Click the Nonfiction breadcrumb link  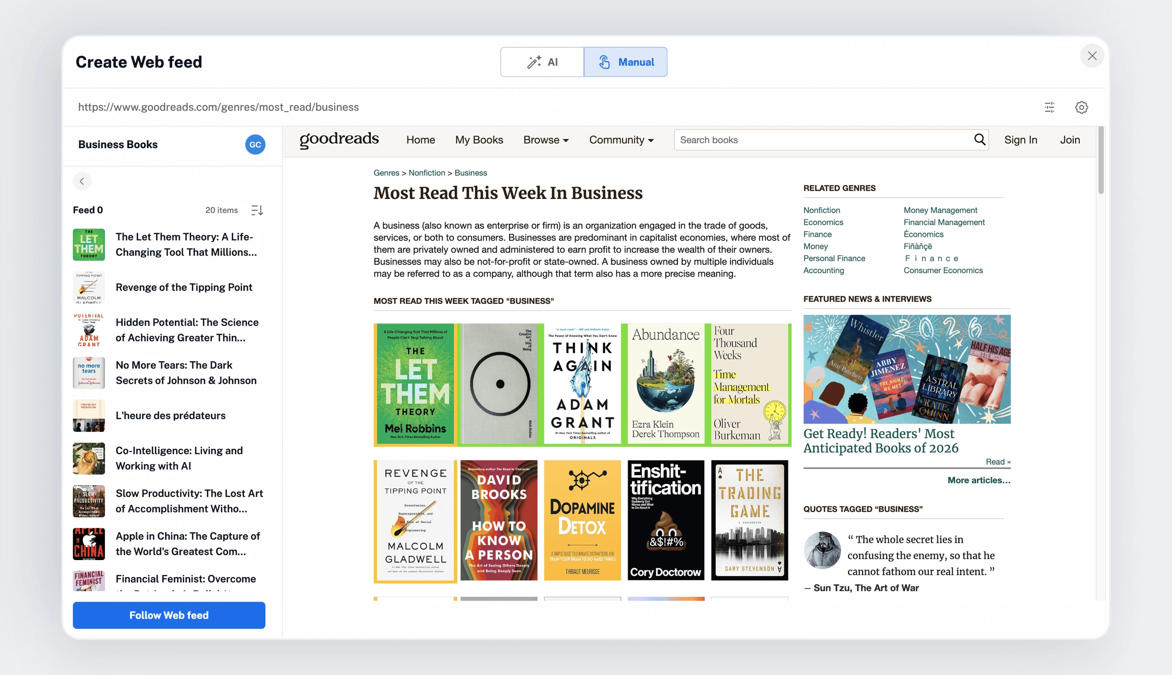pyautogui.click(x=426, y=173)
